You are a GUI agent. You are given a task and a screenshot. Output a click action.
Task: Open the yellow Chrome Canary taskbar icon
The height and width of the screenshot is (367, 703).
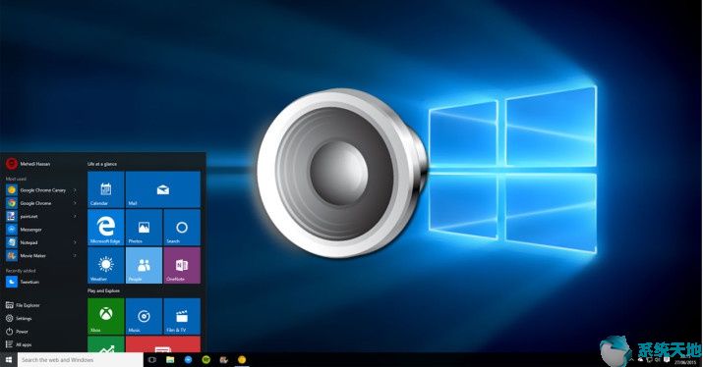click(x=242, y=360)
